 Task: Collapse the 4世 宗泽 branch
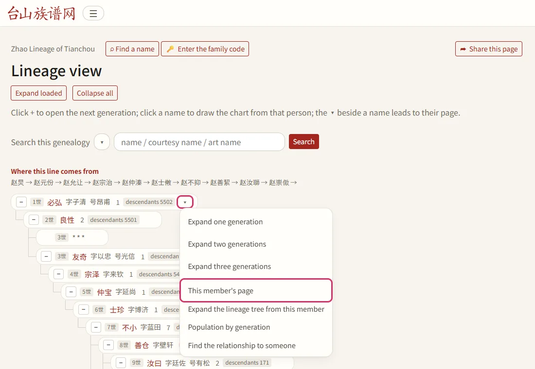pyautogui.click(x=59, y=274)
